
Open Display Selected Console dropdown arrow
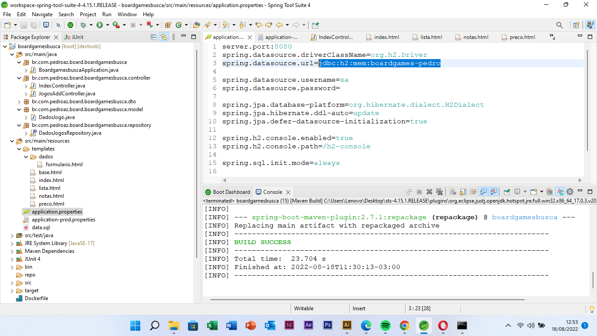(525, 192)
